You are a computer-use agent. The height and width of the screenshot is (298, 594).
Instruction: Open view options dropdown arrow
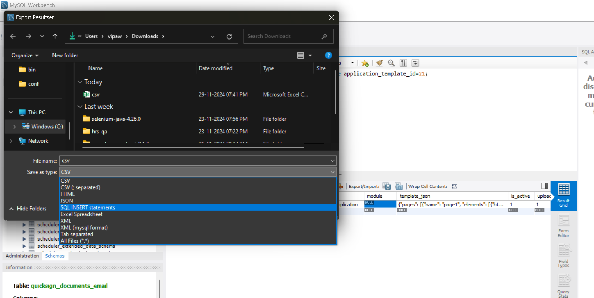pos(310,55)
